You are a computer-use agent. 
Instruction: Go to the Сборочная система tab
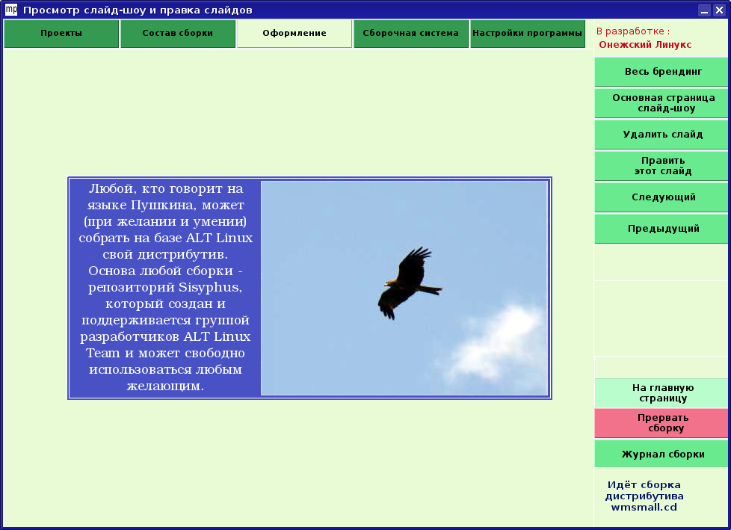coord(411,34)
